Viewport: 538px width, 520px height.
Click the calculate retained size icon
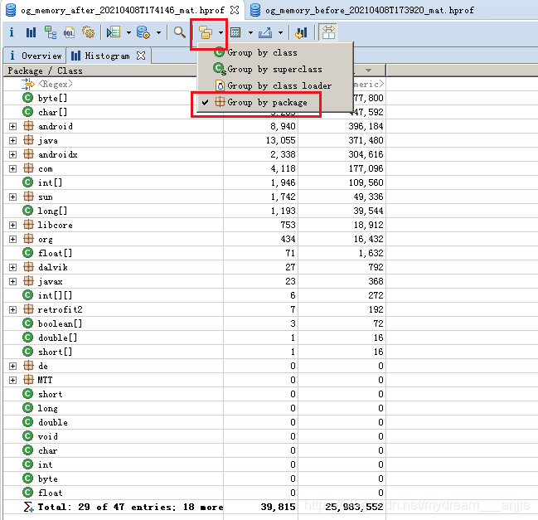click(235, 32)
